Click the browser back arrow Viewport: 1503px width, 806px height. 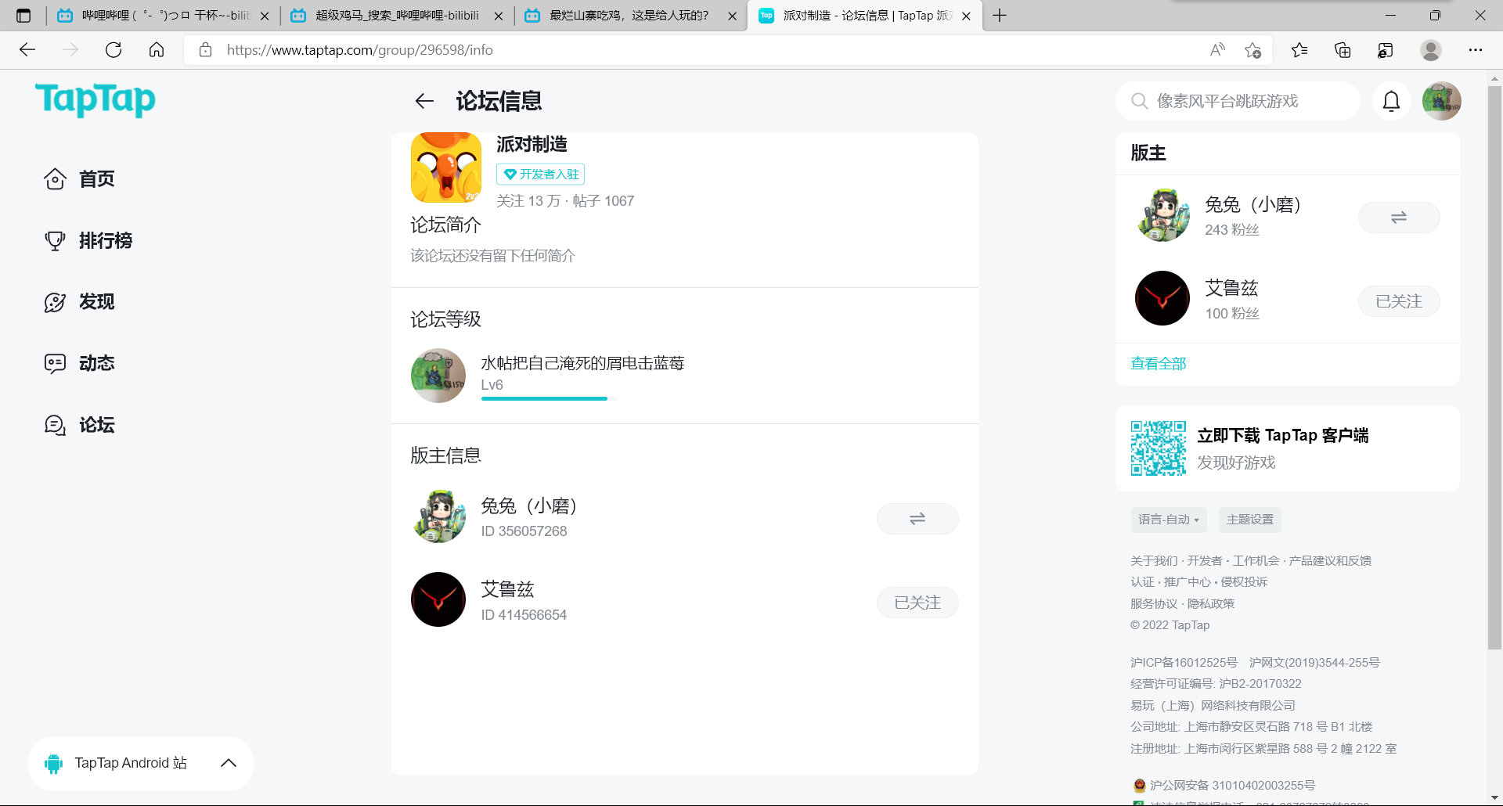point(27,50)
